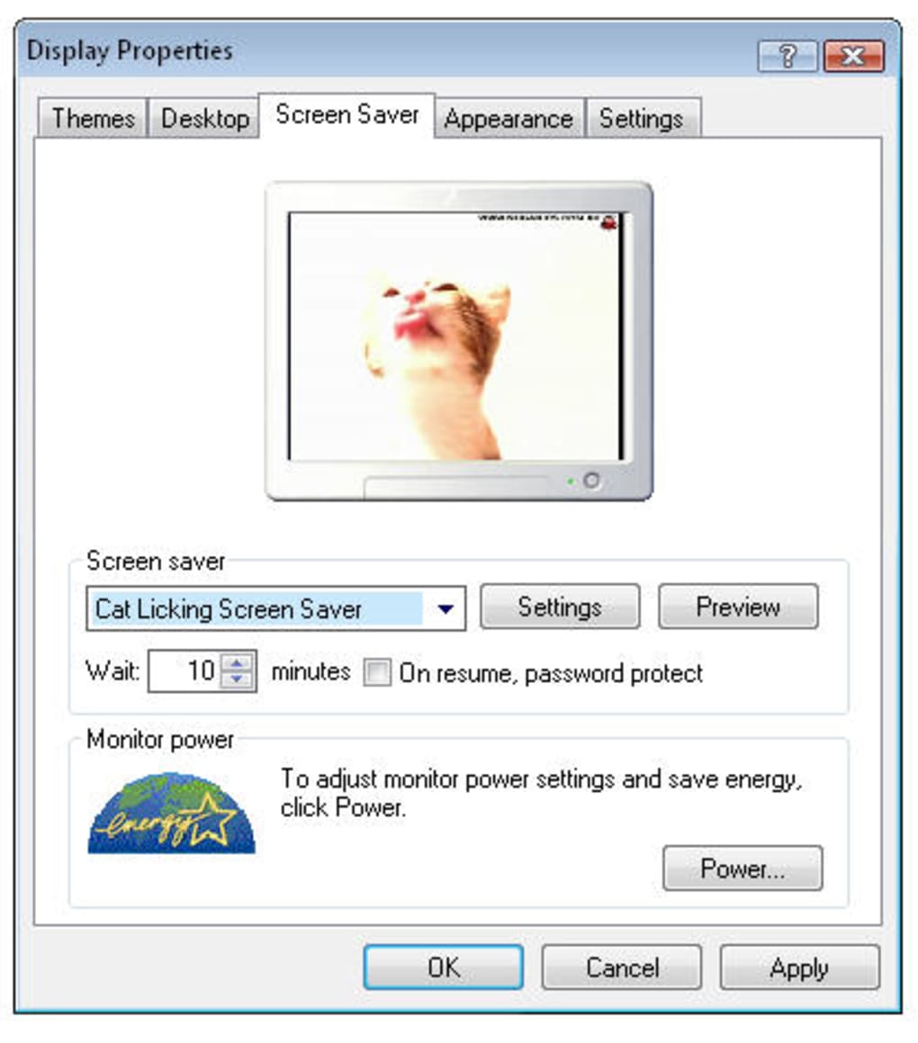Decrease wait time with down arrow

tap(236, 679)
